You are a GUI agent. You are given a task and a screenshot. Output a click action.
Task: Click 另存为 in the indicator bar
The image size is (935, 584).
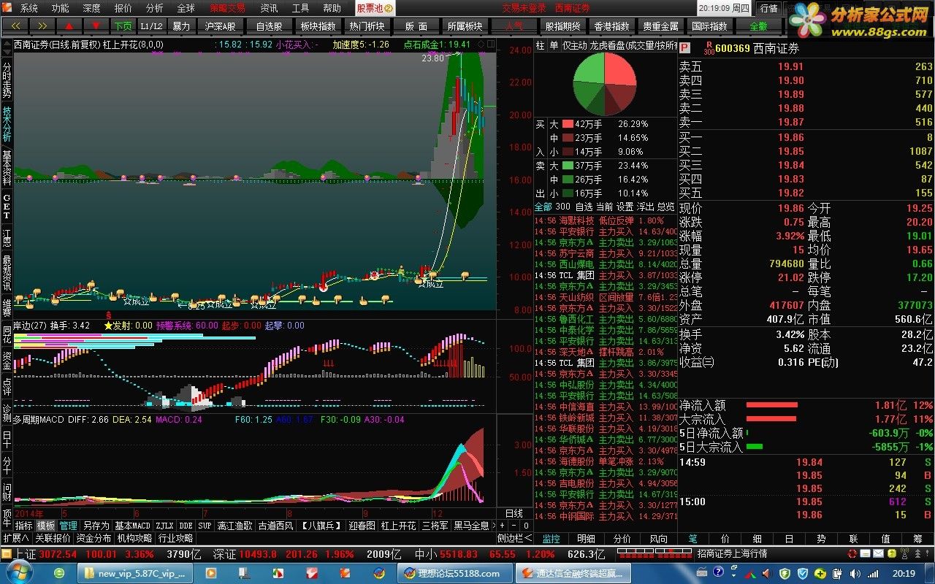pos(96,526)
